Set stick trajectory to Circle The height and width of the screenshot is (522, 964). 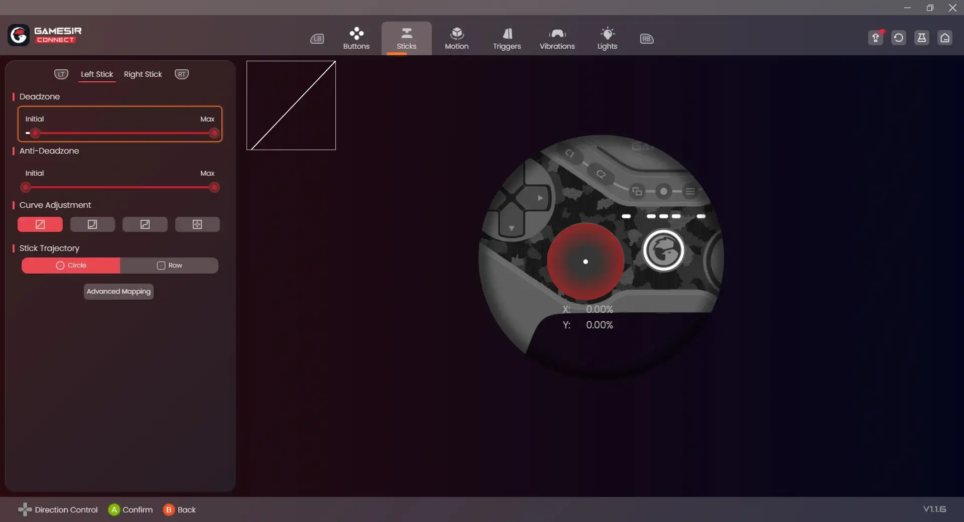point(71,266)
